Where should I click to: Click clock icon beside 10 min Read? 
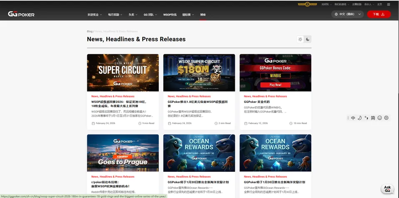pyautogui.click(x=291, y=123)
